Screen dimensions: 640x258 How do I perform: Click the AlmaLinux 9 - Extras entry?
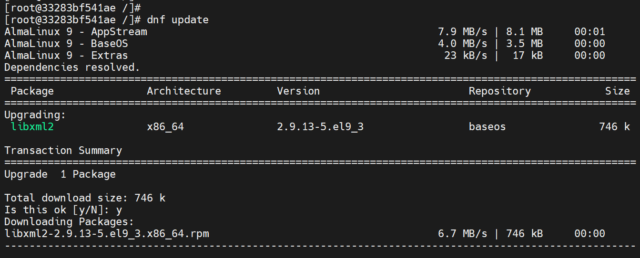click(66, 56)
